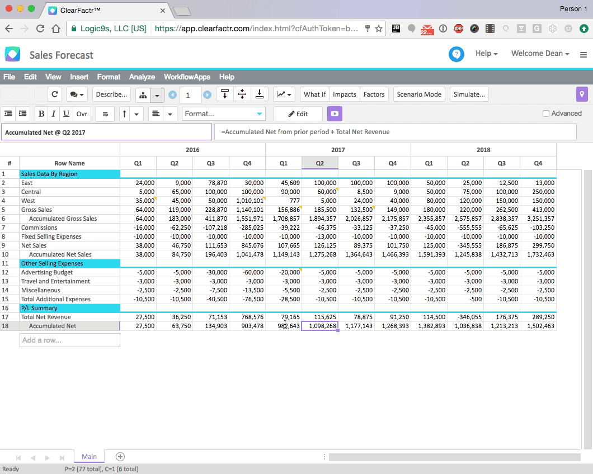Click the blue left arrow level stepper

click(172, 95)
